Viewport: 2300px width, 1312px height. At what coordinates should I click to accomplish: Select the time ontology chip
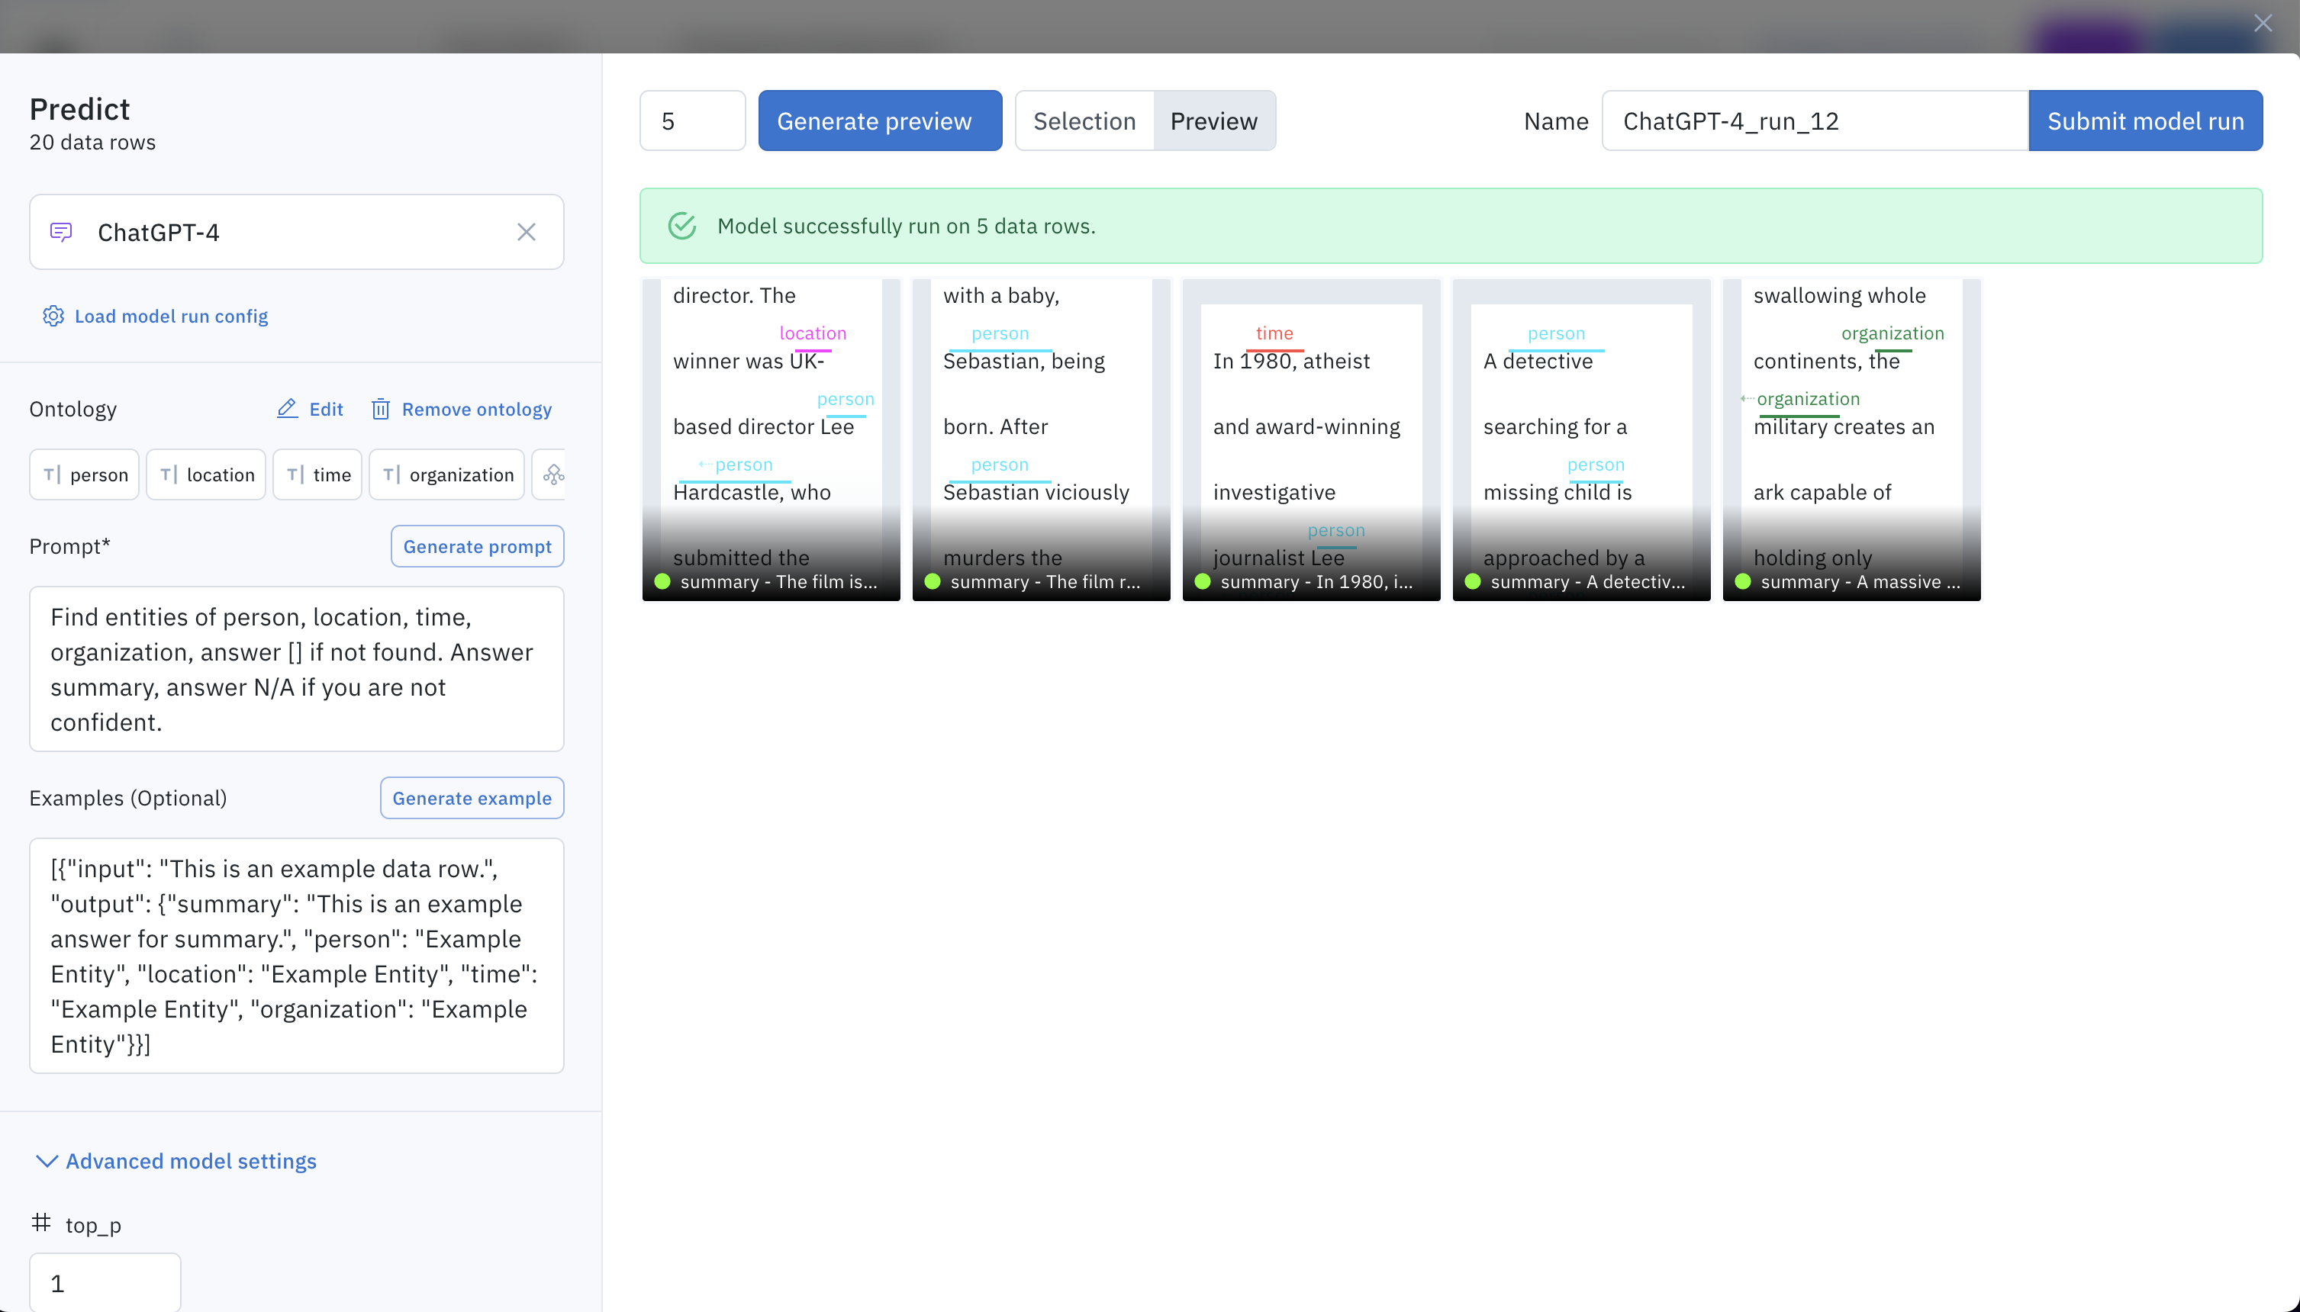(317, 475)
